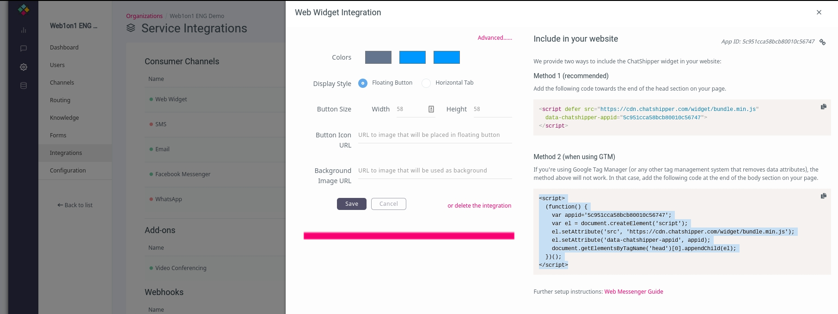
Task: Open the WhatsApp channel row
Action: [215, 199]
